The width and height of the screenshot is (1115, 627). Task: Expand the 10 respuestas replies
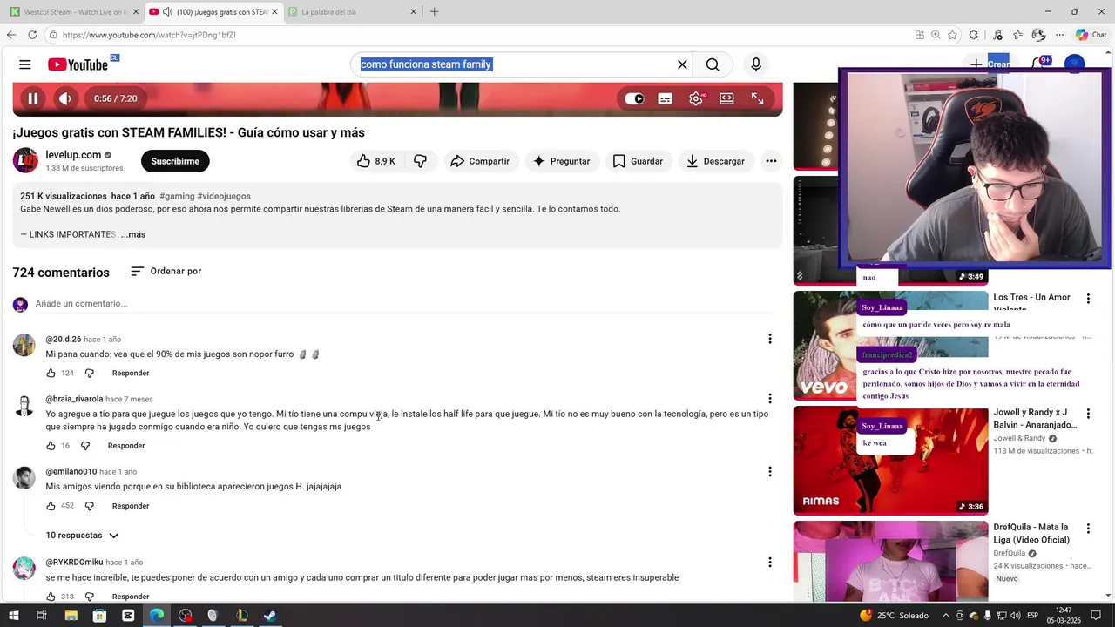82,535
